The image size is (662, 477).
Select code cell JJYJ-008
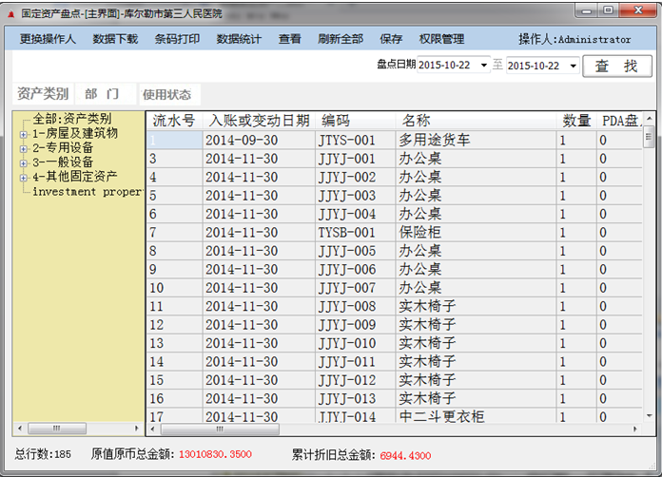pos(355,306)
